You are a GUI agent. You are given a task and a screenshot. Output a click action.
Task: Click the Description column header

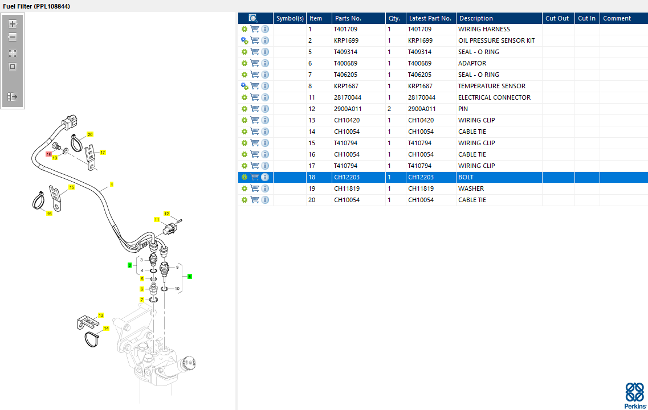pyautogui.click(x=499, y=18)
